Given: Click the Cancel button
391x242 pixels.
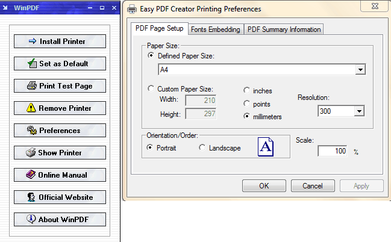Looking at the screenshot, I should point(313,186).
